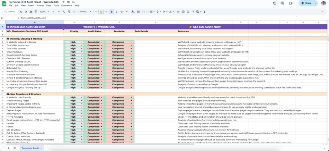Open version history clock icon
This screenshot has height=151, width=329.
pos(275,3)
